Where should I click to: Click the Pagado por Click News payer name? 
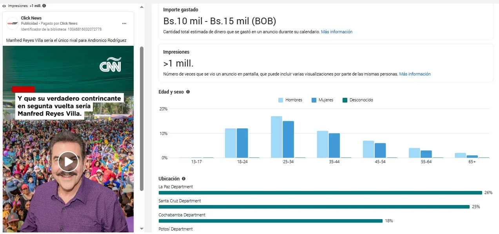(69, 23)
